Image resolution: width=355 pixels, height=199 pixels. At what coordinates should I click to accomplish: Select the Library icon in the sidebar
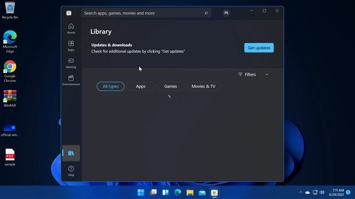pos(71,153)
